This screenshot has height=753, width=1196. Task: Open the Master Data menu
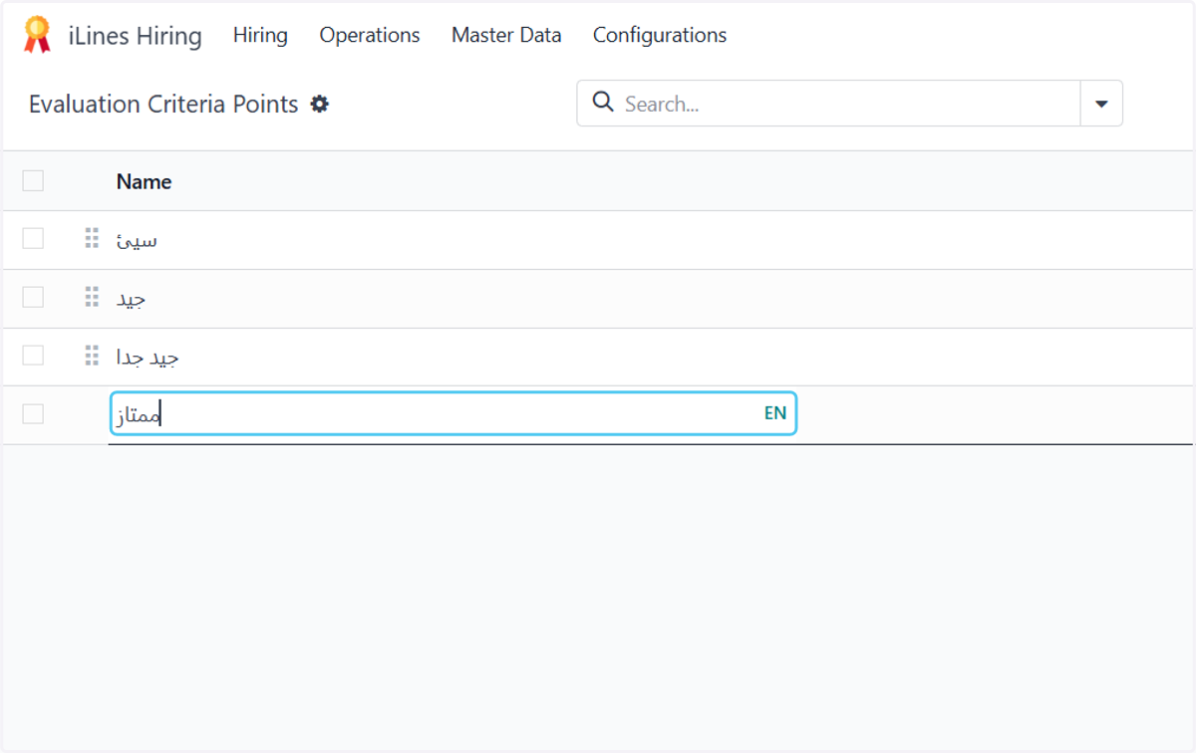(x=506, y=35)
